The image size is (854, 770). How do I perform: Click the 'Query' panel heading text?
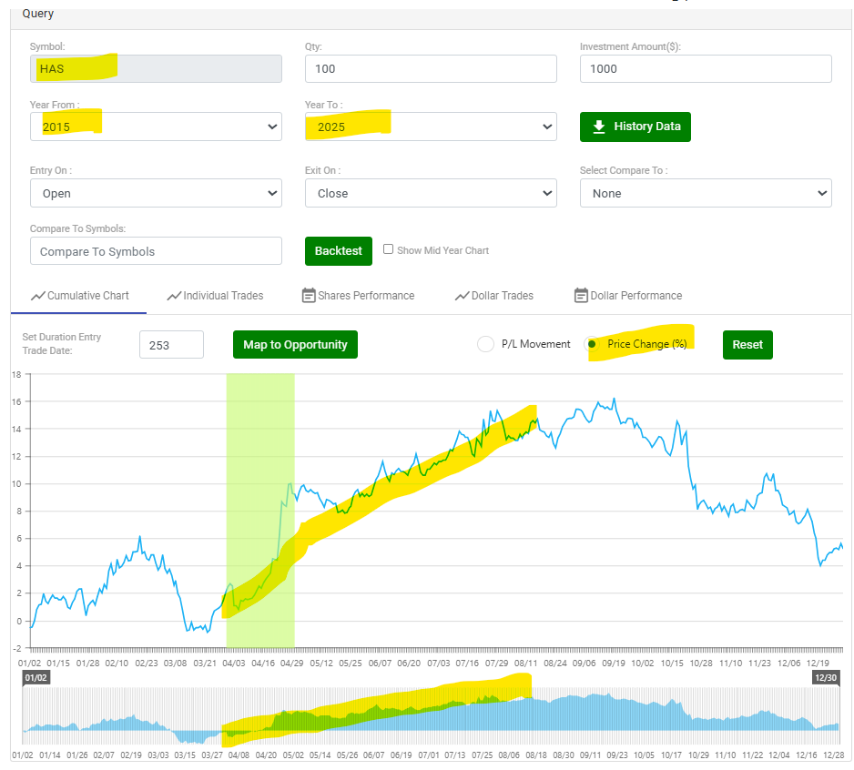38,14
